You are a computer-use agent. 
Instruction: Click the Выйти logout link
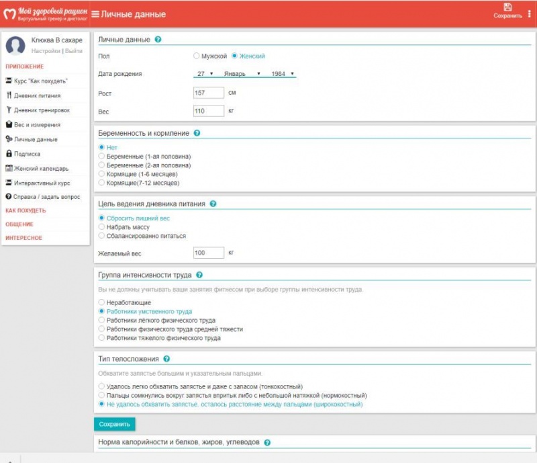74,51
